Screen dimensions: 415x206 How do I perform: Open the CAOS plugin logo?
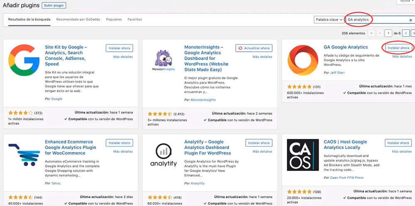point(303,155)
